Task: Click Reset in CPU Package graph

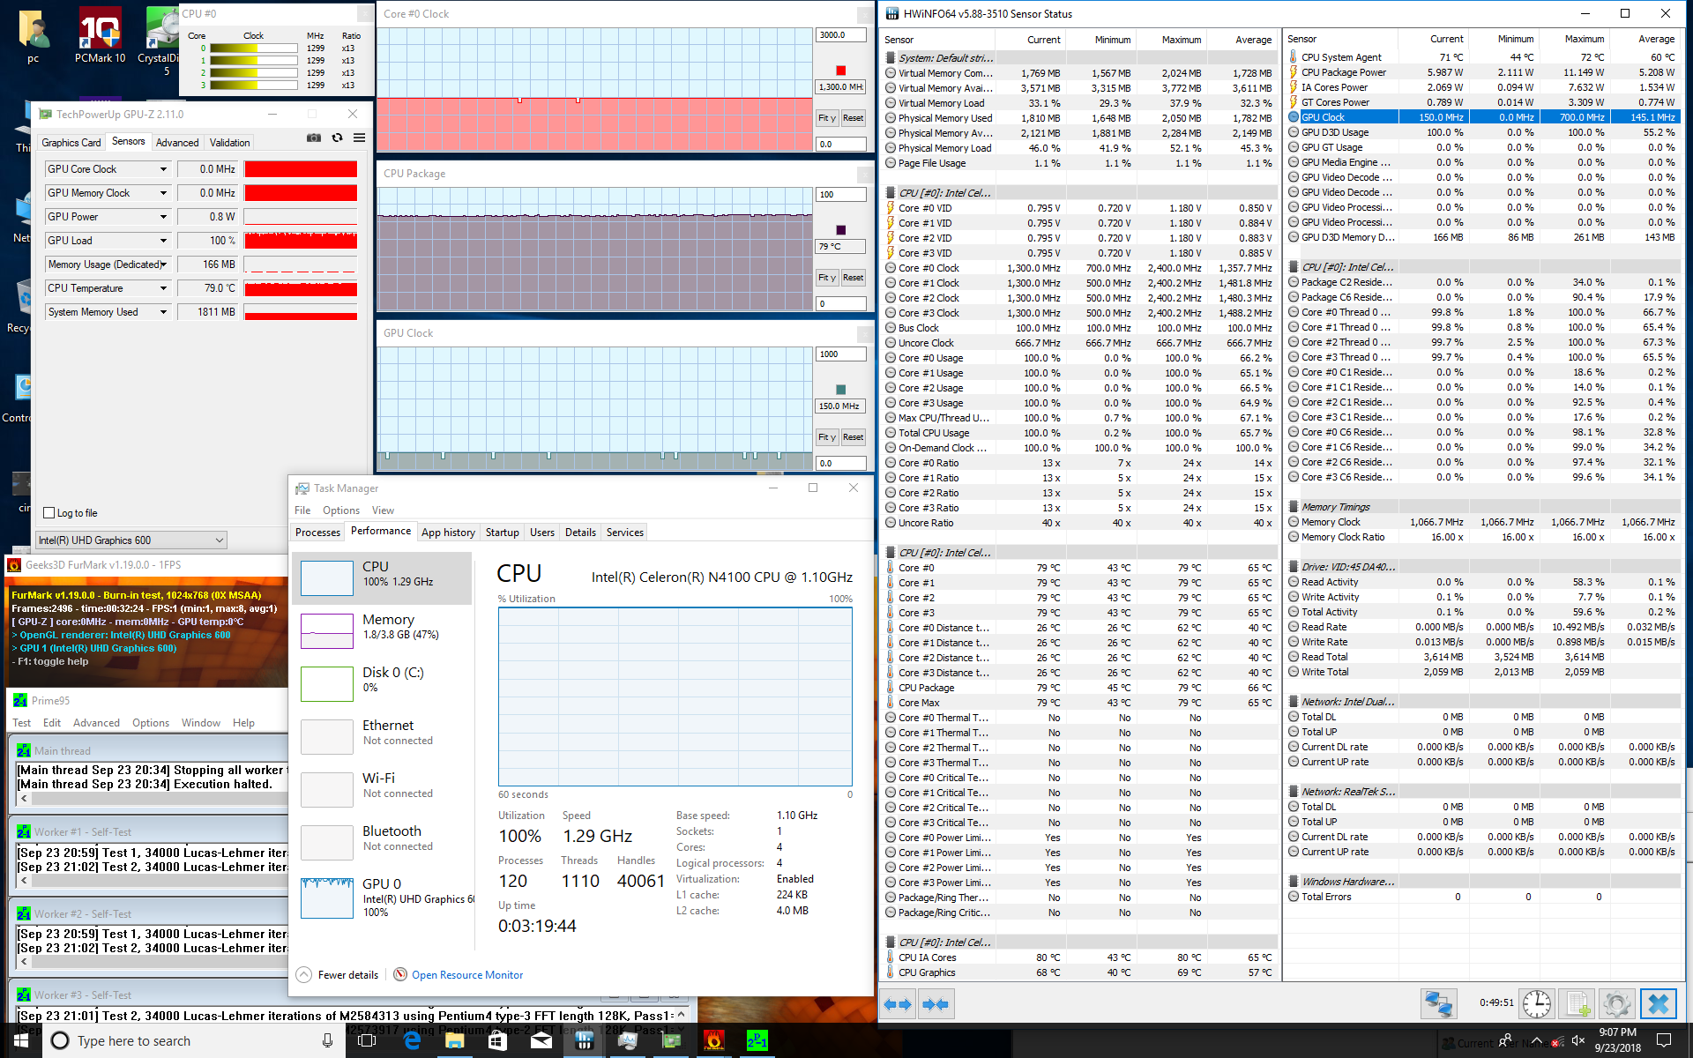Action: 853,278
